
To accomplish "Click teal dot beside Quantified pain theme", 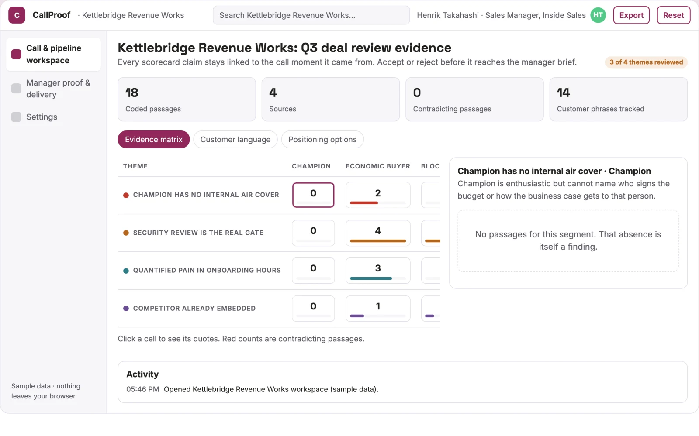I will click(126, 271).
